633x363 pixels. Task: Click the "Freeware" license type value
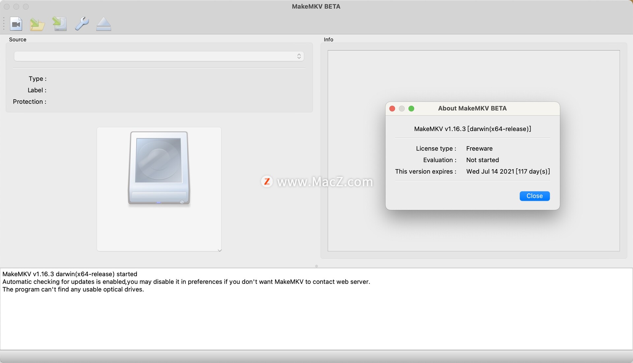pos(479,148)
